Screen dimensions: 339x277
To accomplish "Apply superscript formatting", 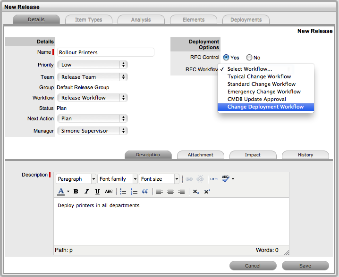I will [x=207, y=191].
